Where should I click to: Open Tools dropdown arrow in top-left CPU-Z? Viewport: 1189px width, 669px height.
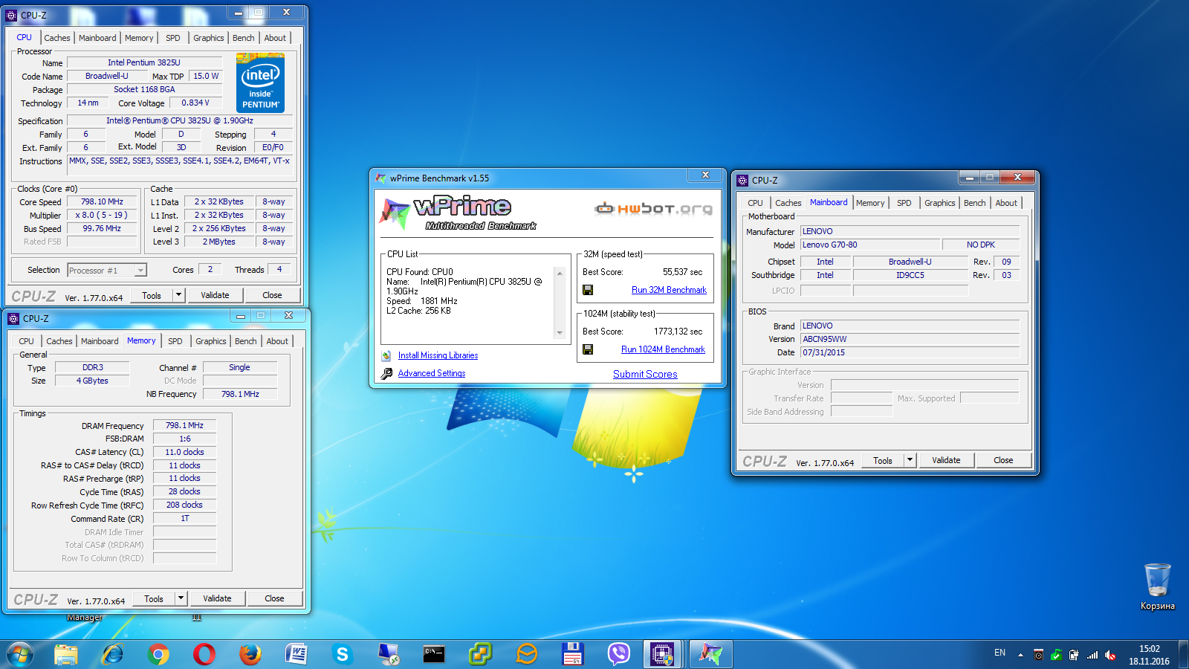tap(178, 295)
